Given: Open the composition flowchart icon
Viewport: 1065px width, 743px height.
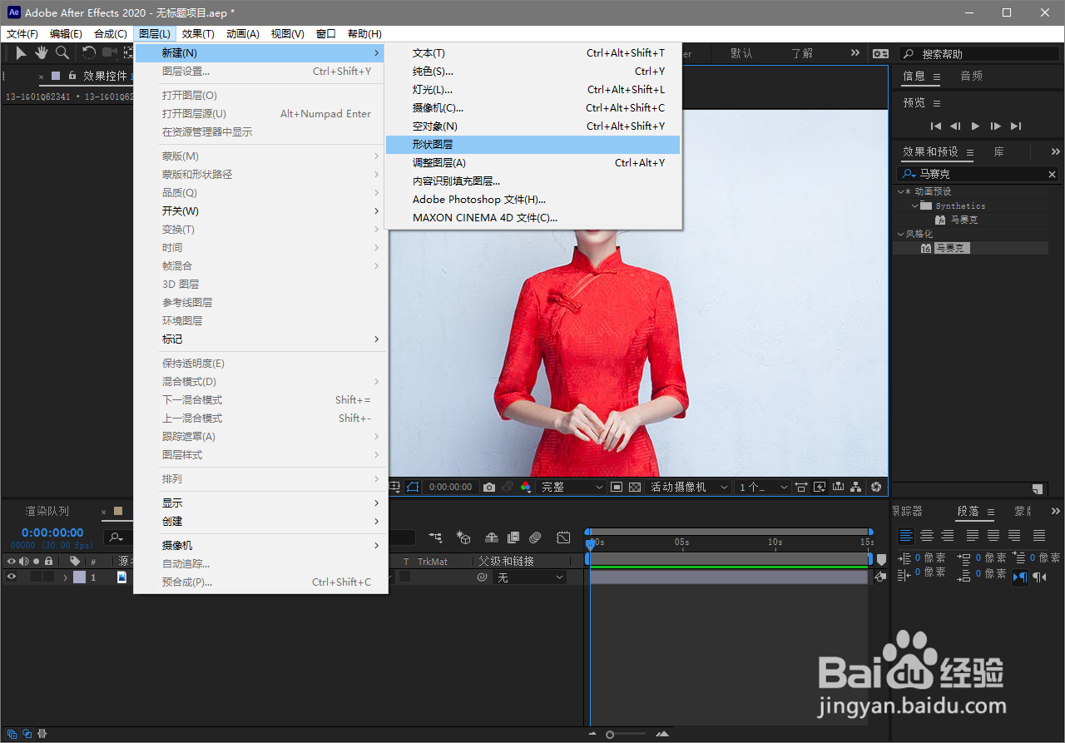Looking at the screenshot, I should [x=856, y=488].
